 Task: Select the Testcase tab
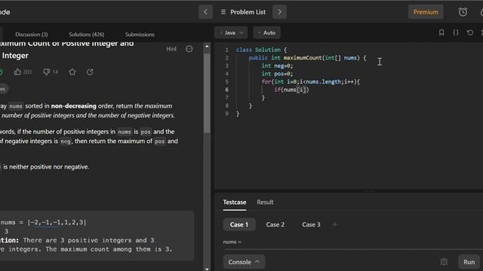(235, 202)
